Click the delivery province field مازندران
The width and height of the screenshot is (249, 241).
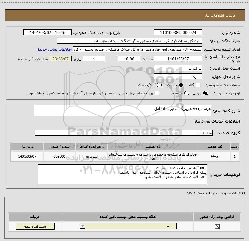(178, 68)
